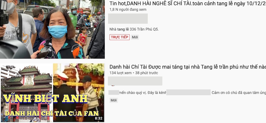
Task: Click '134 lượt xem • 38 phút trước' text
Action: (x=134, y=73)
